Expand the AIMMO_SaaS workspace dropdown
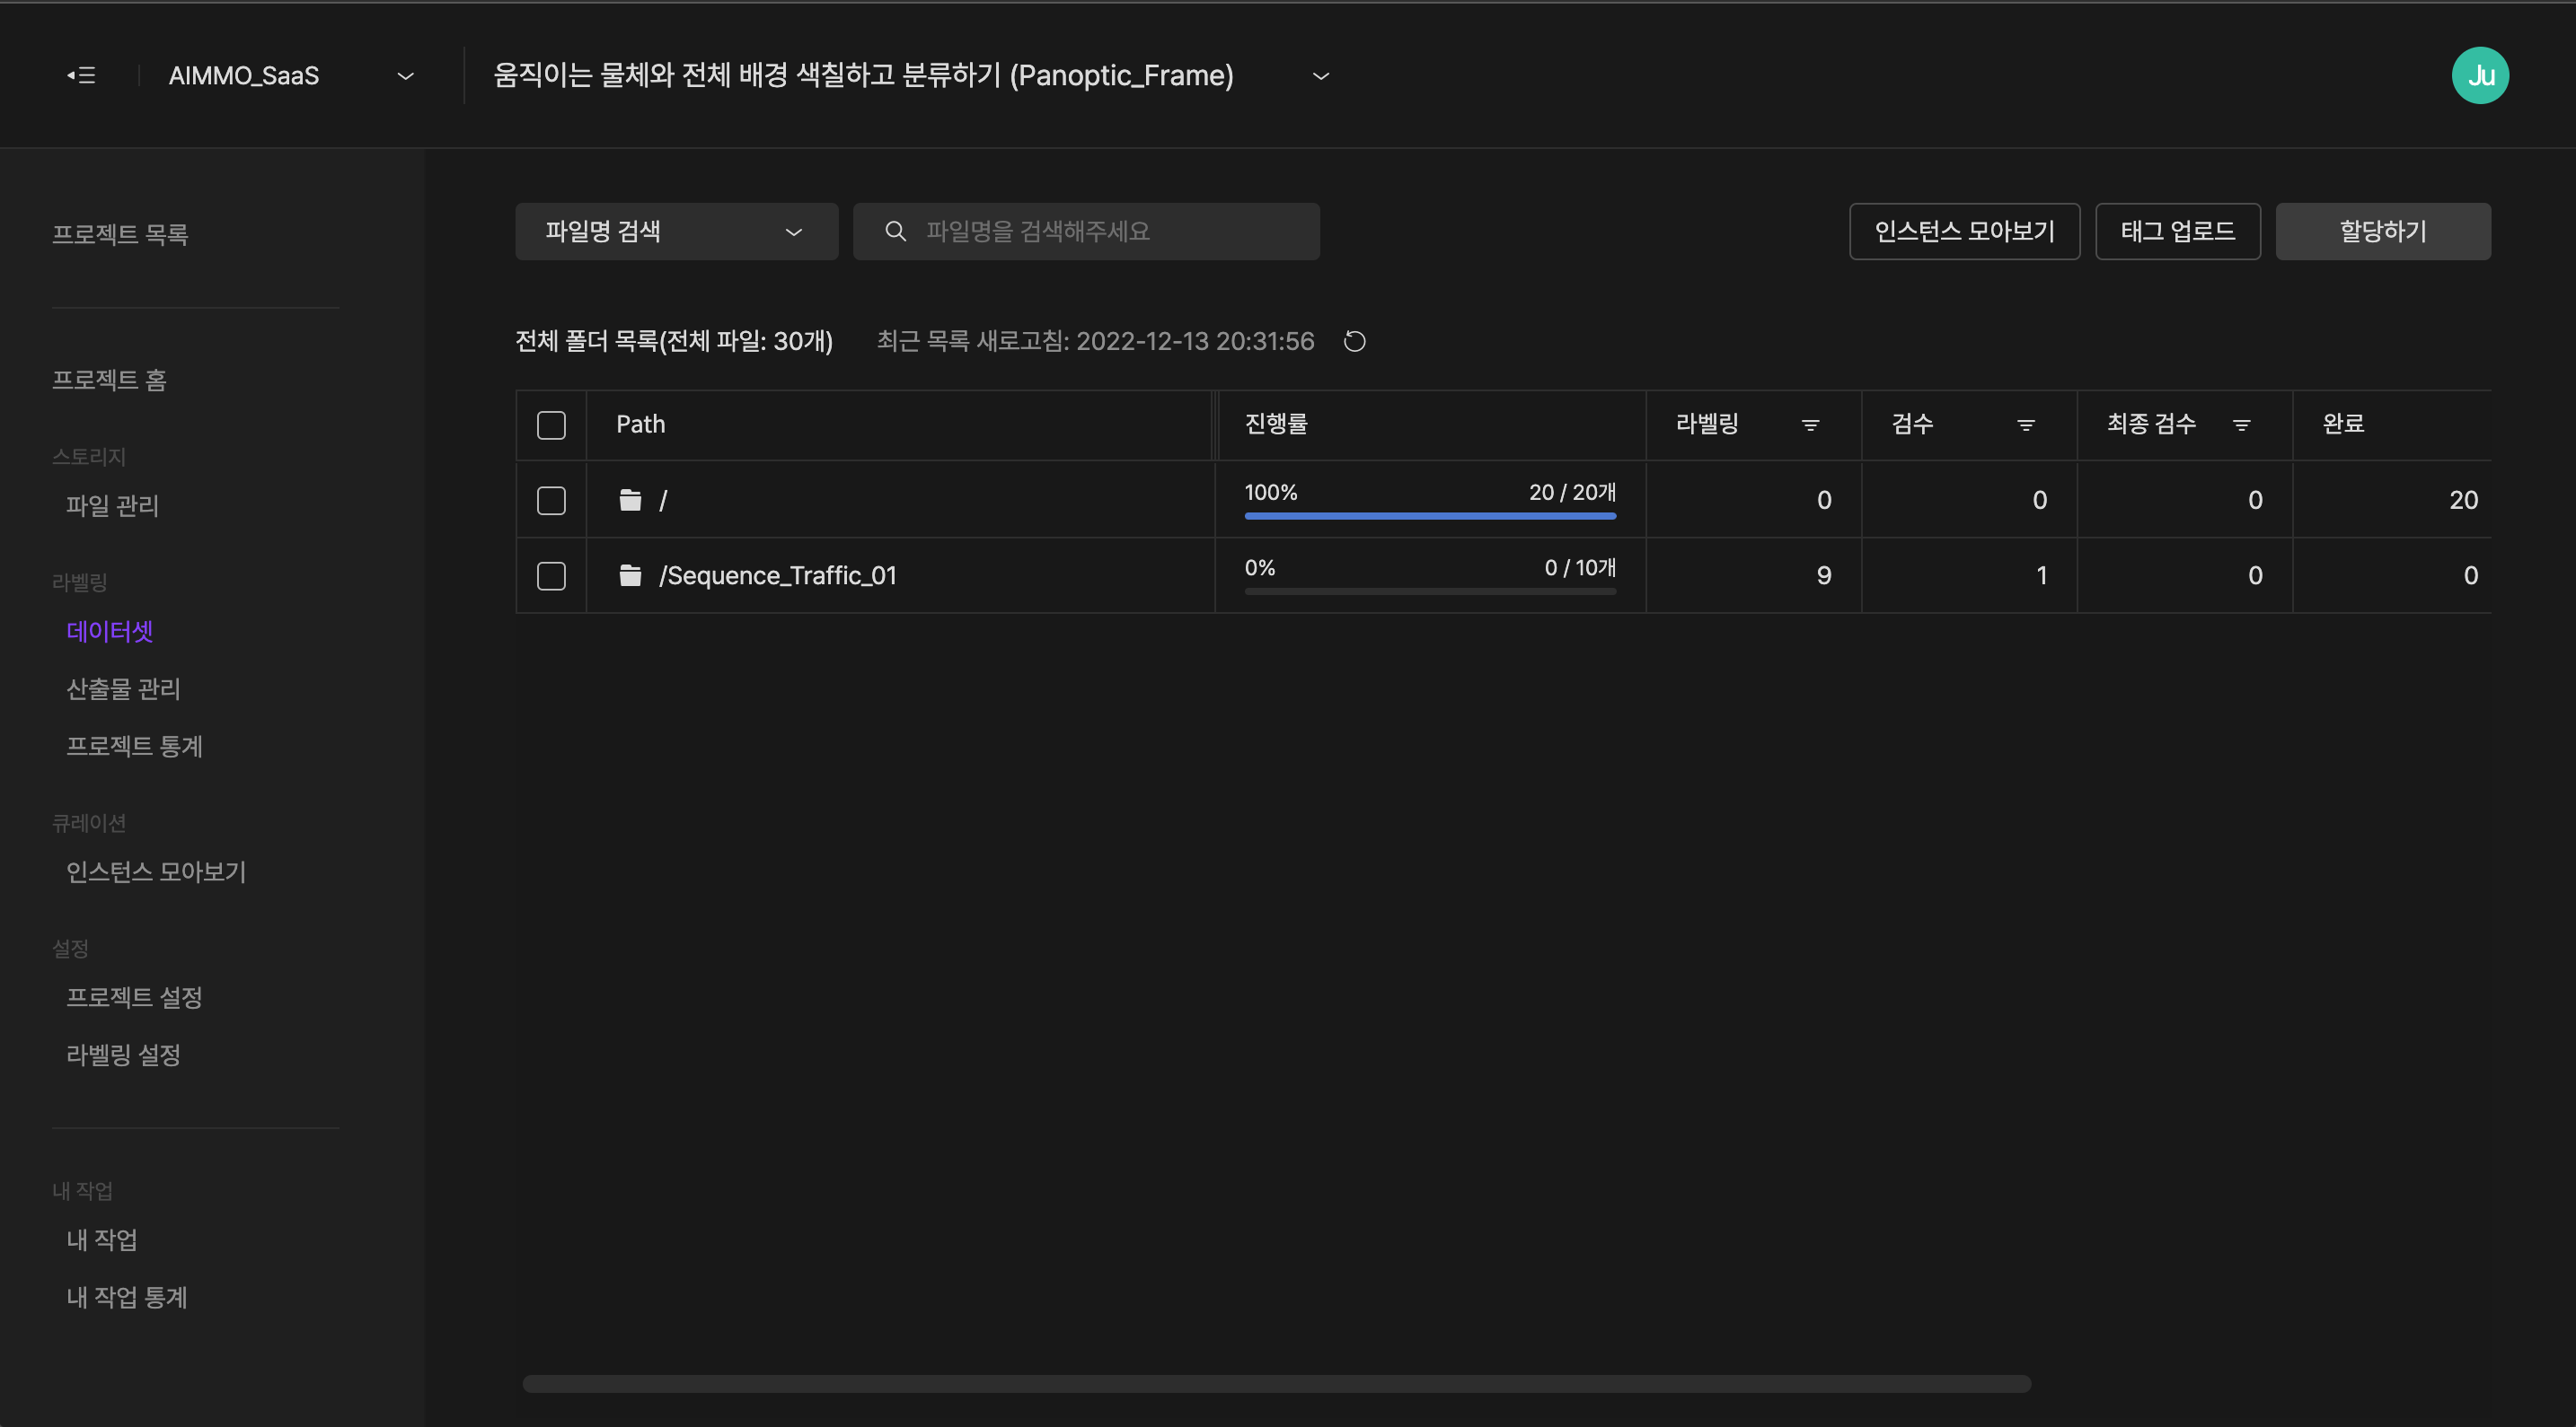 [406, 76]
